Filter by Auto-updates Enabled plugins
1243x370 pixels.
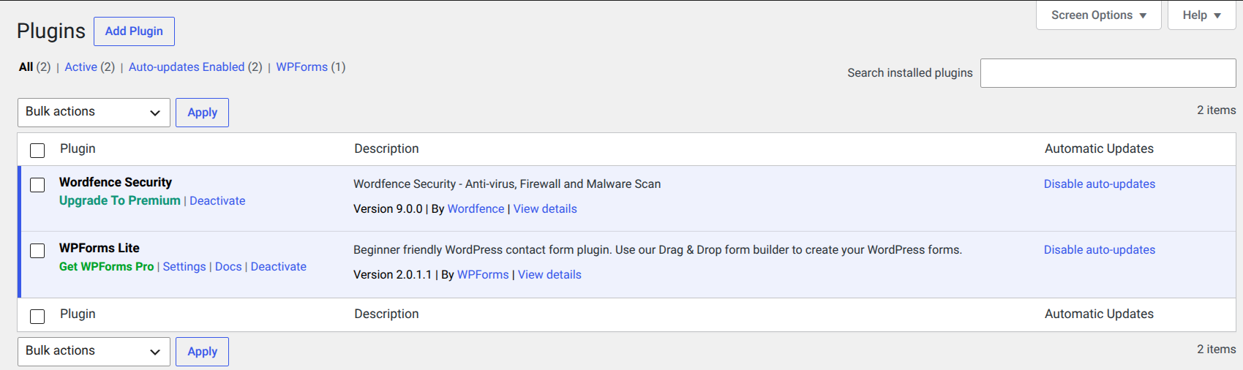pyautogui.click(x=187, y=67)
